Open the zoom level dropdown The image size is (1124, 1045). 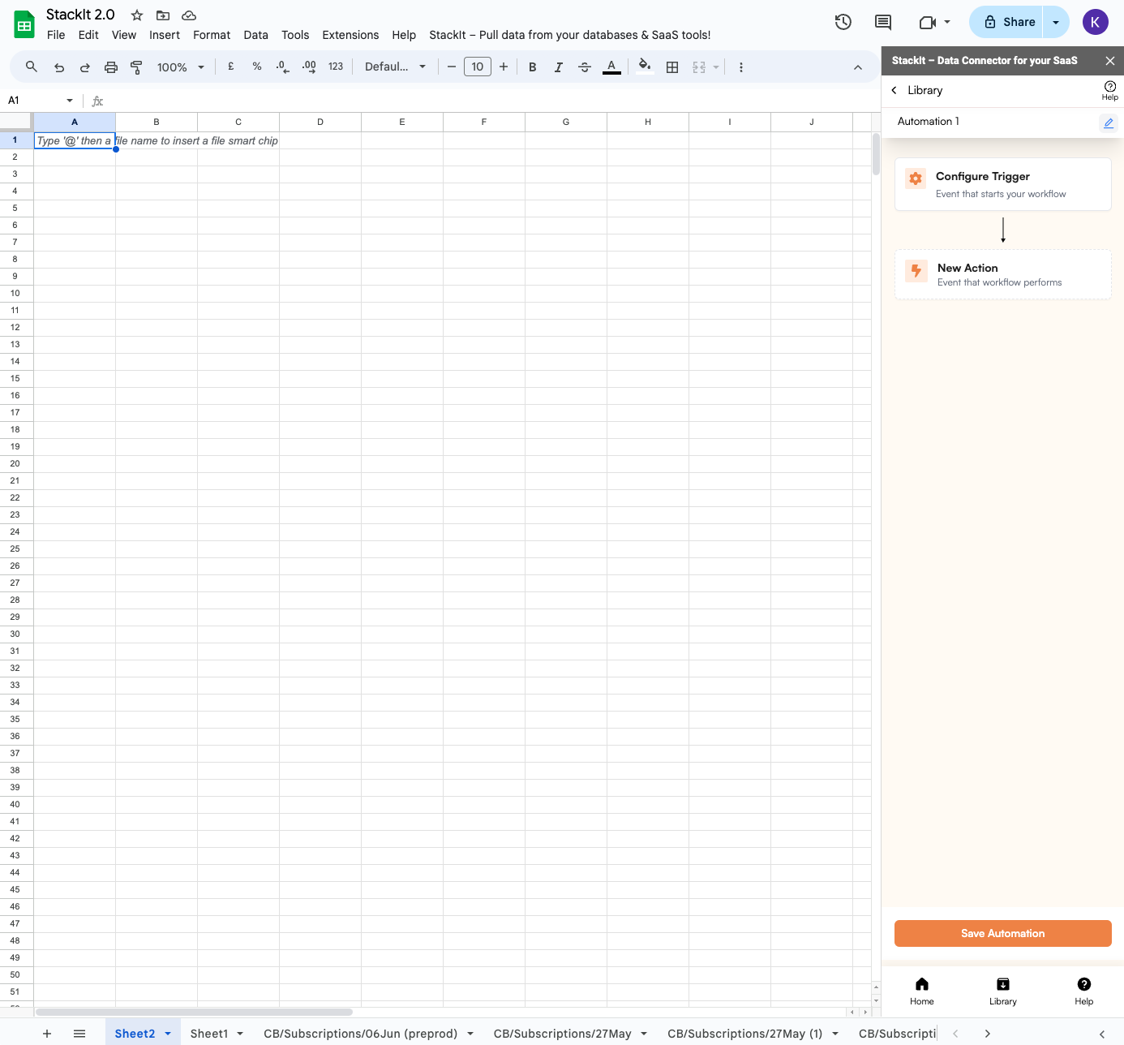pyautogui.click(x=181, y=67)
